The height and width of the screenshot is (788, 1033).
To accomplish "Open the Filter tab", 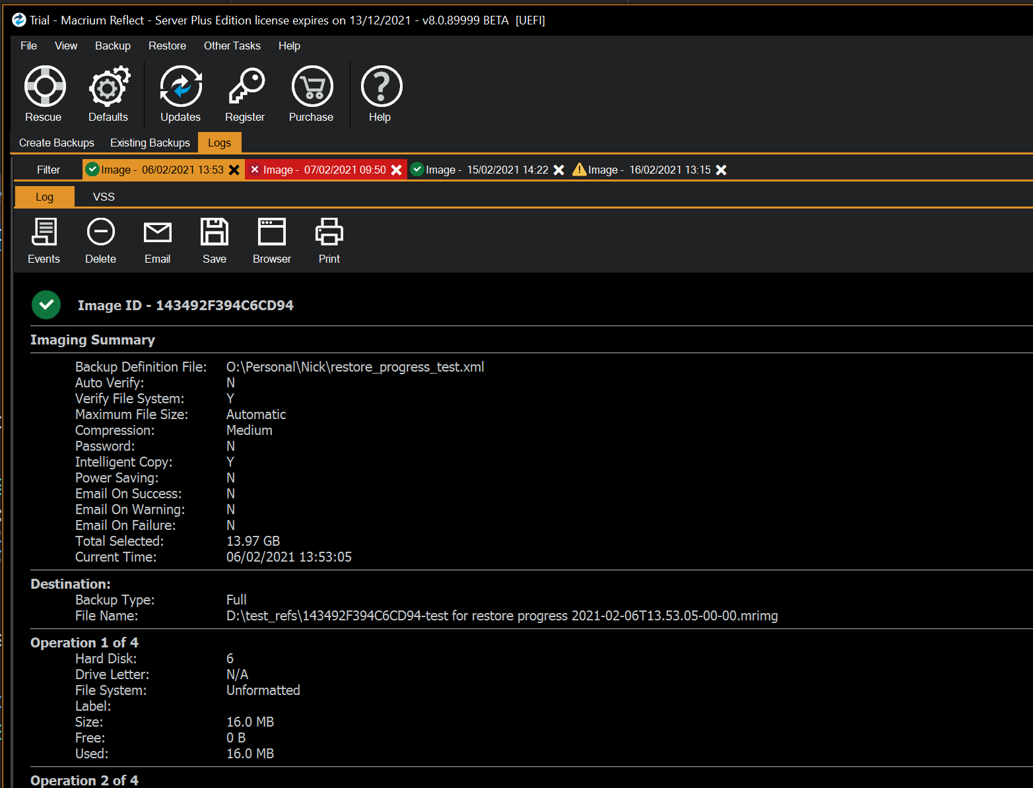I will (x=48, y=170).
